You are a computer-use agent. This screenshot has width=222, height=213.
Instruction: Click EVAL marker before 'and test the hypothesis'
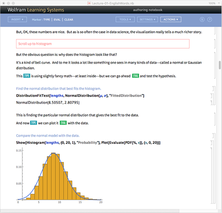[135, 76]
